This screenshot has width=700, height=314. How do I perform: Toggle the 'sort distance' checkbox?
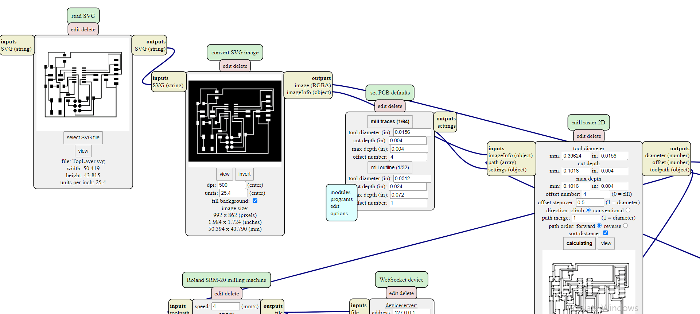tap(605, 233)
